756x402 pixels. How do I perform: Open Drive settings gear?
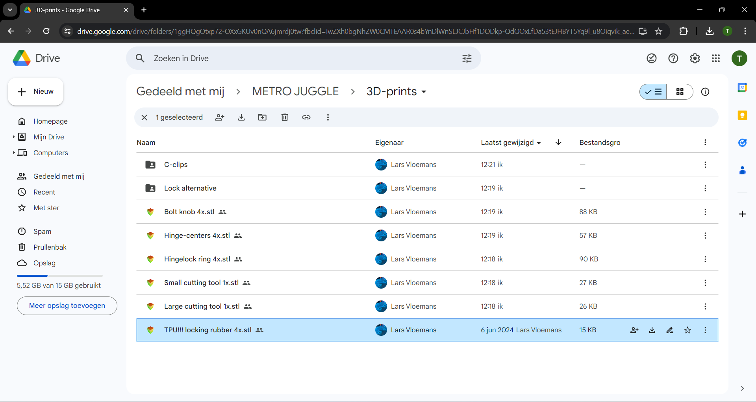(695, 58)
